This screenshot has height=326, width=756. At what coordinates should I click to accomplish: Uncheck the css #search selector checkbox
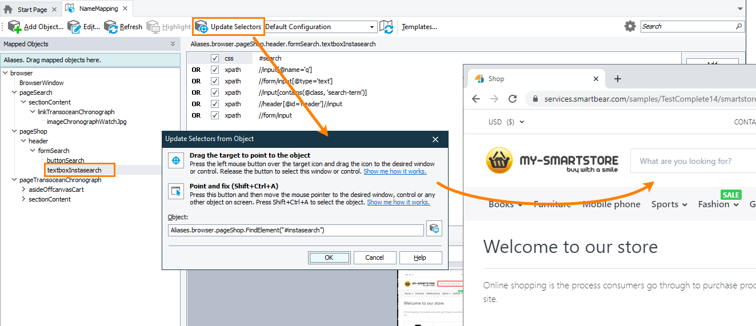pyautogui.click(x=215, y=58)
